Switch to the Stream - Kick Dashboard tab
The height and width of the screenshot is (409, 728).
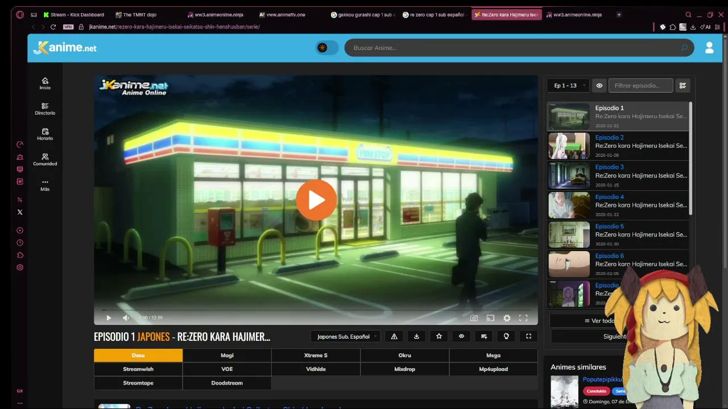[73, 15]
